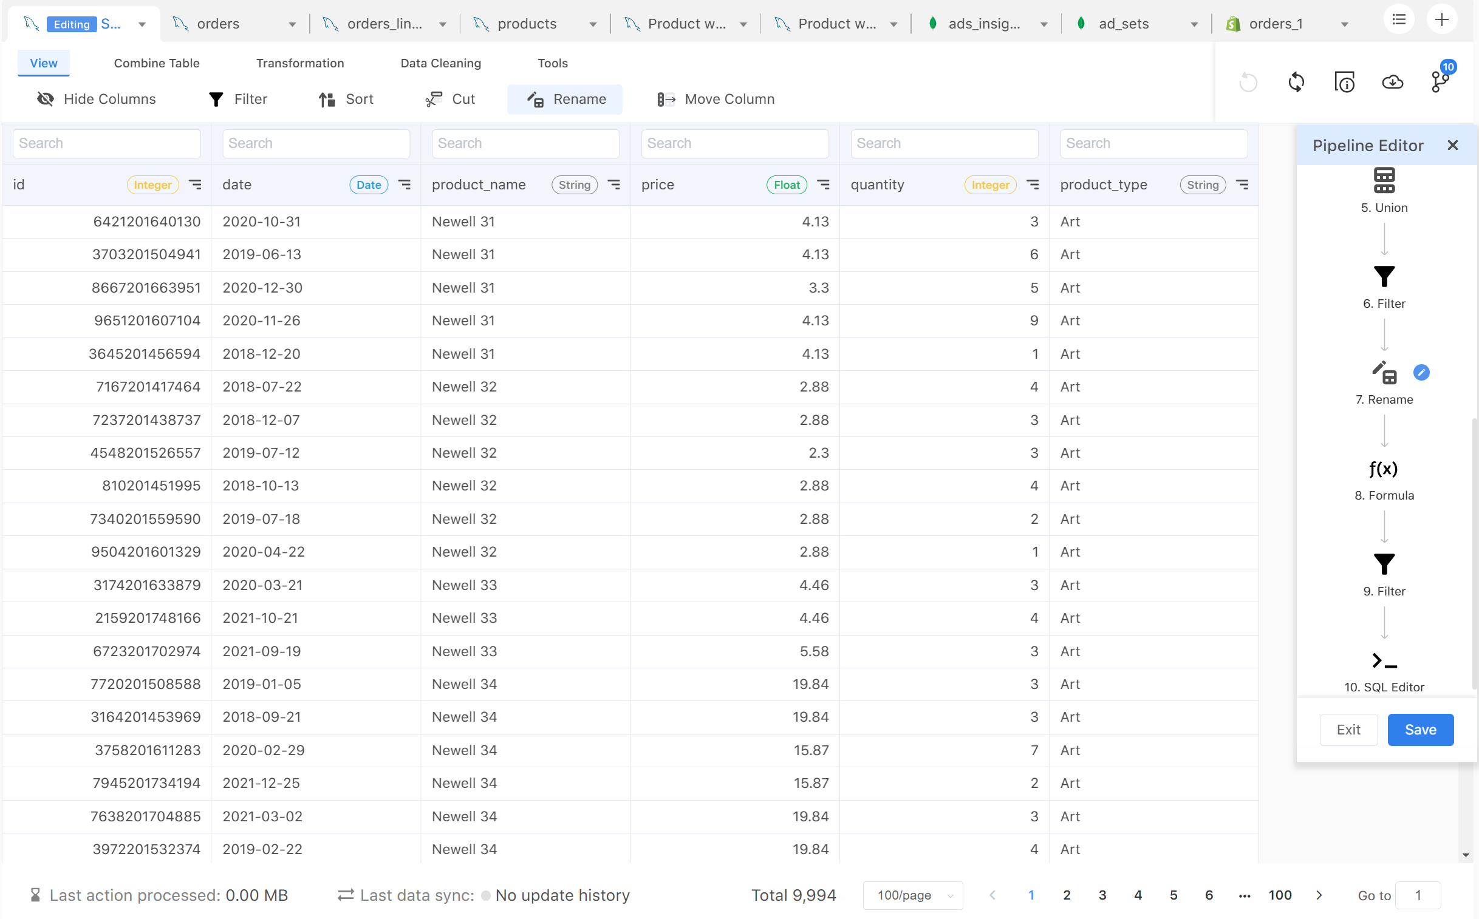This screenshot has width=1479, height=919.
Task: Open the Sort tool
Action: 346,99
